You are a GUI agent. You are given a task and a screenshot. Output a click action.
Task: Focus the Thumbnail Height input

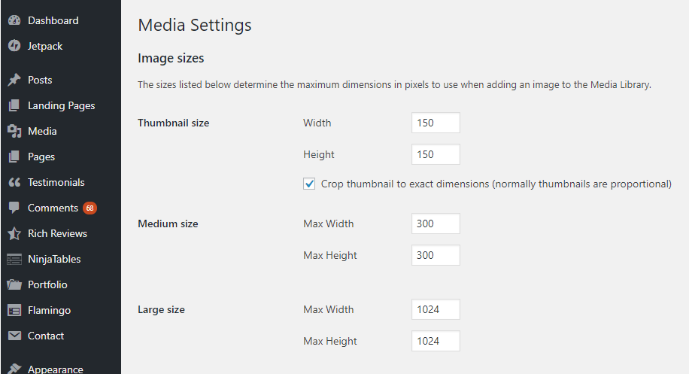pyautogui.click(x=436, y=154)
